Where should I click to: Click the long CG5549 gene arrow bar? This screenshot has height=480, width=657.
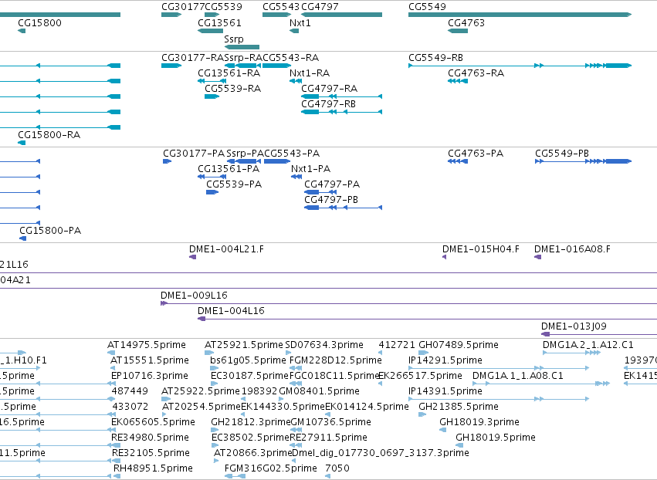point(520,15)
